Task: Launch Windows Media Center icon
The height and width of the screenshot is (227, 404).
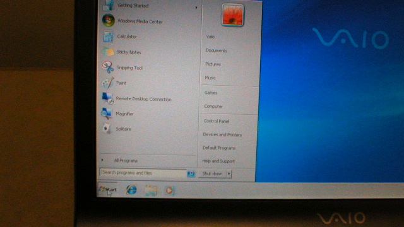Action: point(108,21)
